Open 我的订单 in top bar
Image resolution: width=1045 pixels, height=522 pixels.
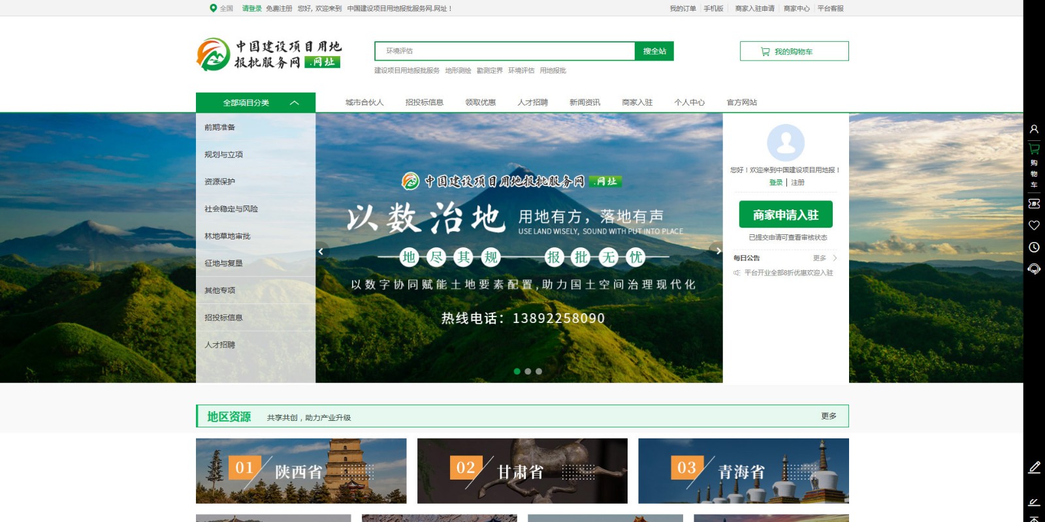click(683, 8)
